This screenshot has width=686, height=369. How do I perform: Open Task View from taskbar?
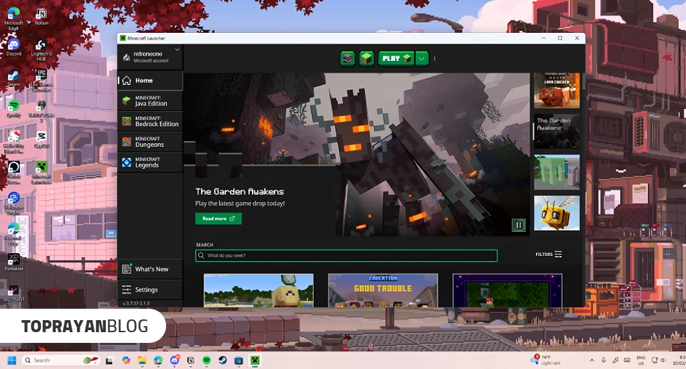[109, 360]
